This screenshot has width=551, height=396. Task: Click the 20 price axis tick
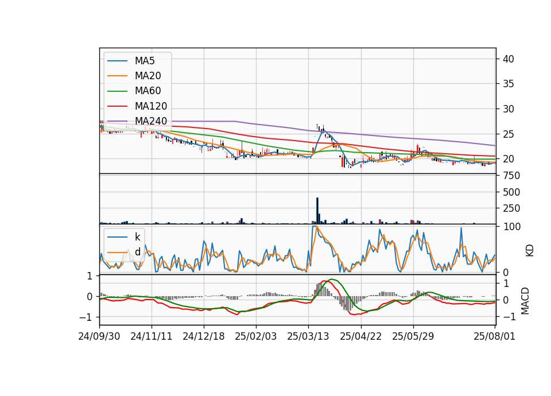pyautogui.click(x=508, y=159)
